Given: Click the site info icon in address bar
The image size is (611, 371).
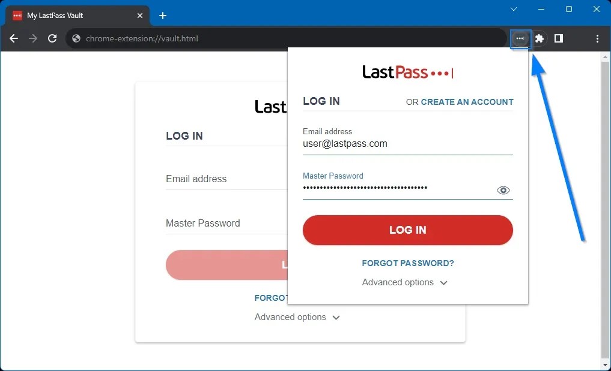Looking at the screenshot, I should click(75, 38).
